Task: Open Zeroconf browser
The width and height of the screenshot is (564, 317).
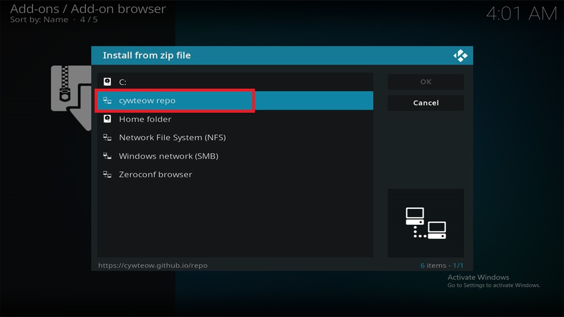Action: coord(235,175)
